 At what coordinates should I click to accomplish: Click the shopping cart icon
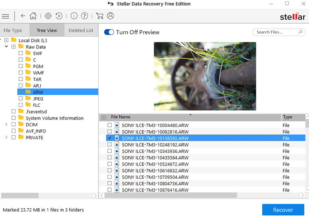(x=100, y=16)
